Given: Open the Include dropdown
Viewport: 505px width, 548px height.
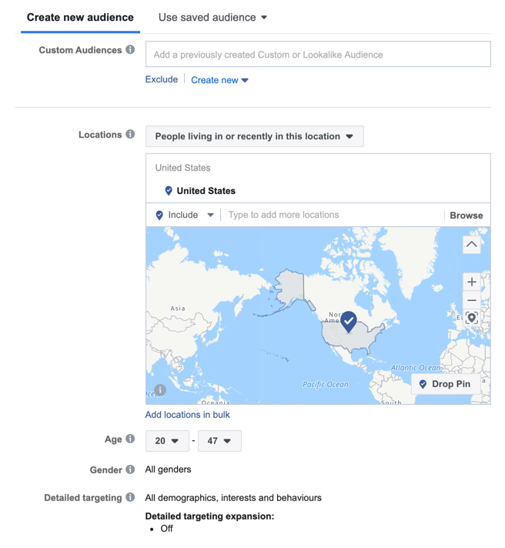Looking at the screenshot, I should (185, 216).
